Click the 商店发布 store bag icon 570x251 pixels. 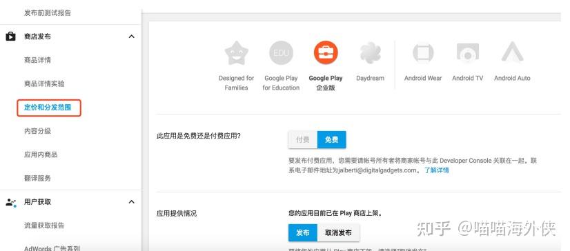click(x=10, y=37)
